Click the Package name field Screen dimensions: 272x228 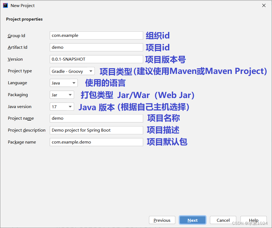pos(96,142)
